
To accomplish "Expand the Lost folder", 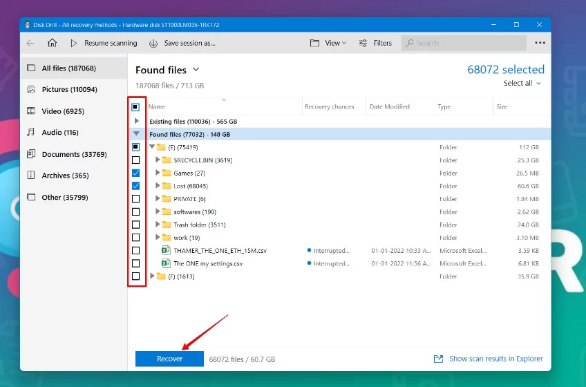I will click(x=158, y=185).
